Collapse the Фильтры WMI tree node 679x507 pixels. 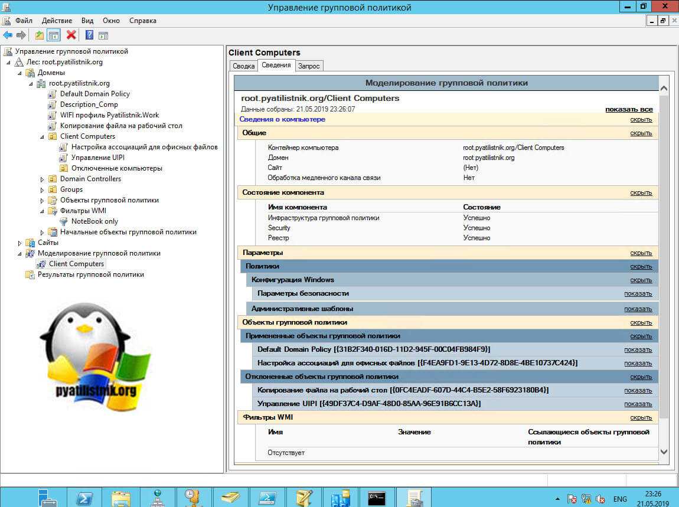tap(42, 211)
